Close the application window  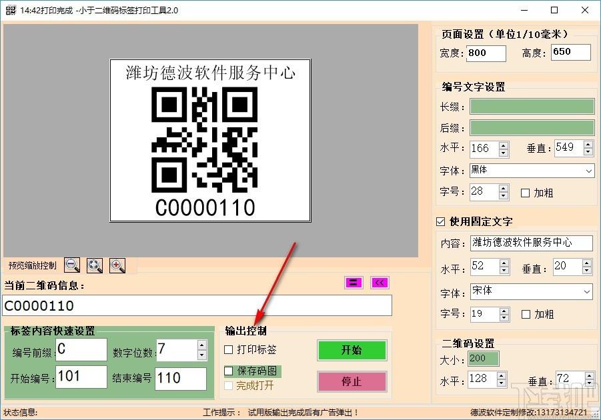tap(584, 11)
